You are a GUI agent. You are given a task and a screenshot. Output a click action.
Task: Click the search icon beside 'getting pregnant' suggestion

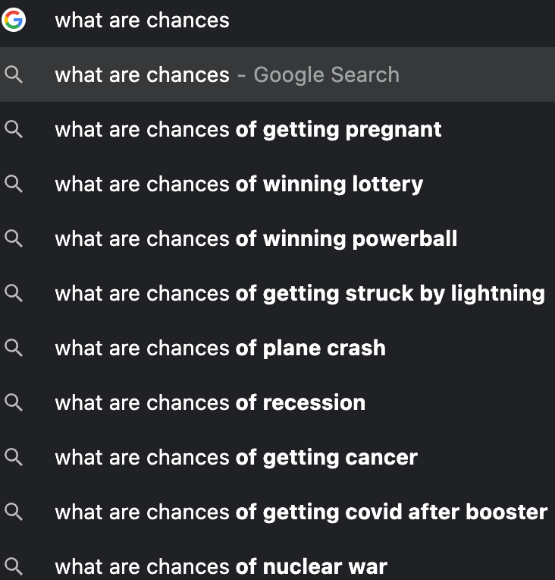point(14,129)
